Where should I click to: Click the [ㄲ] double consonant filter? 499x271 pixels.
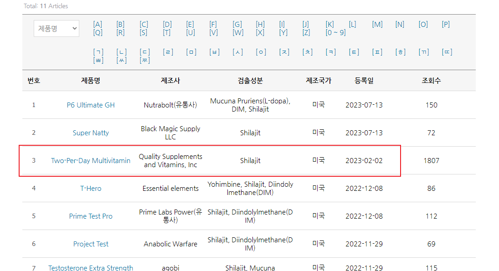click(423, 52)
